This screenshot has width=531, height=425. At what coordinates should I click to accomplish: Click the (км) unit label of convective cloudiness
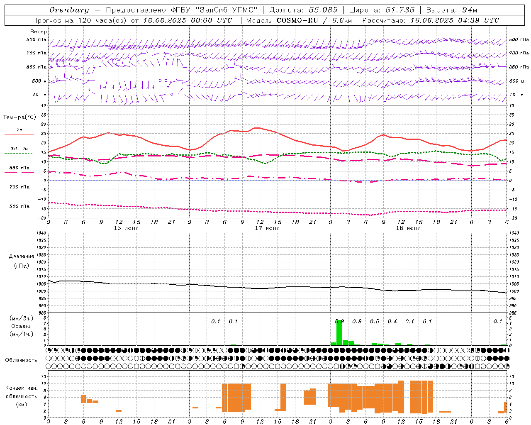[x=21, y=404]
